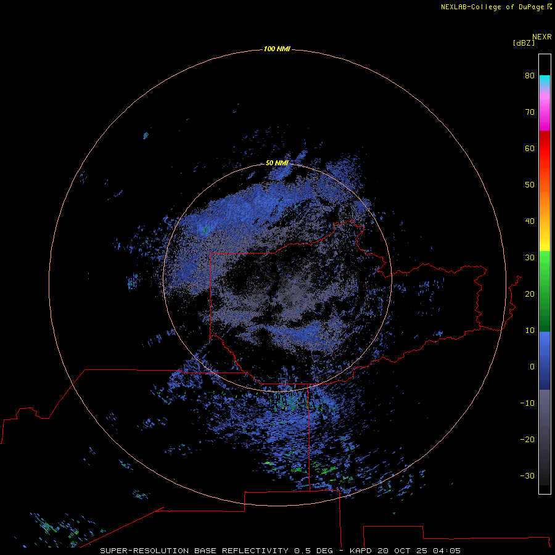Click the 50 value on dBZ scale

coord(530,185)
